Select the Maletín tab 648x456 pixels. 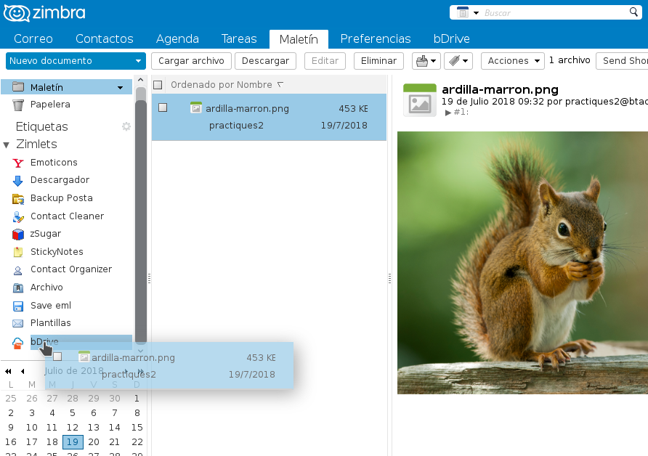coord(299,39)
